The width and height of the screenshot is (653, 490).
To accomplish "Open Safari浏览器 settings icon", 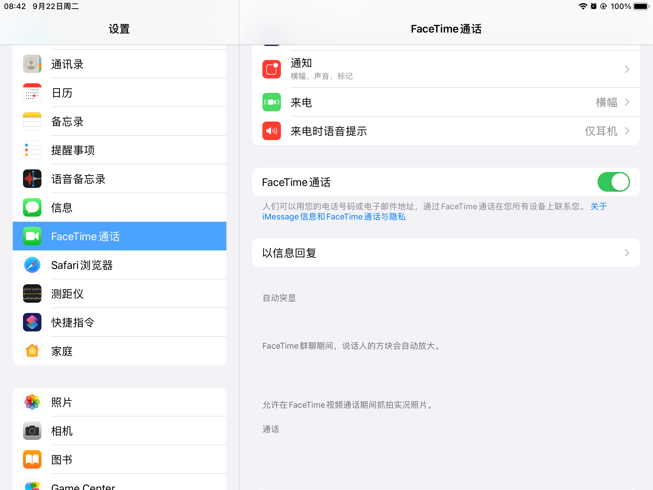I will click(32, 265).
